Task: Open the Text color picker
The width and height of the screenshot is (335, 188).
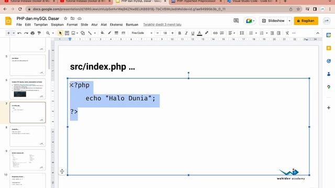Action: click(199, 33)
